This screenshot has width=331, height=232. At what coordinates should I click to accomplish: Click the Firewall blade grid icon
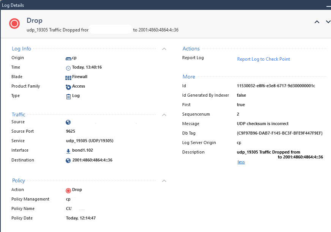coord(68,78)
